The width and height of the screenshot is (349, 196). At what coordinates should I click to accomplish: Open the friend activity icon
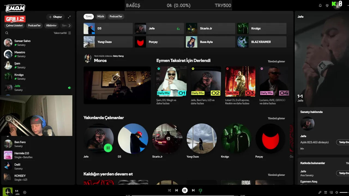coord(327,5)
